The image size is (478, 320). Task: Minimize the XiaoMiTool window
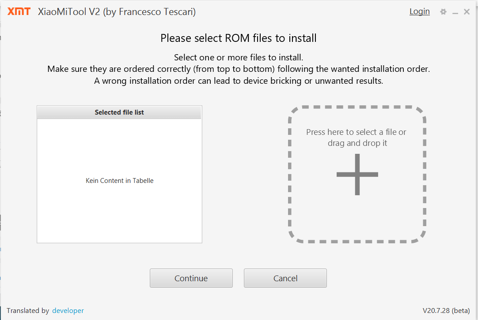(x=455, y=12)
